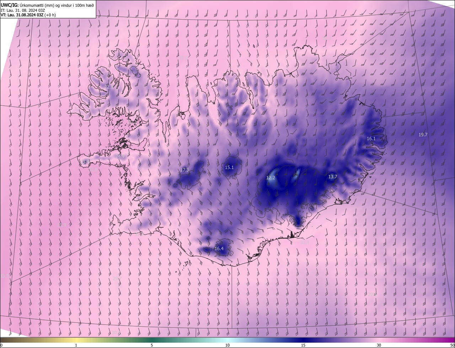Click the 16.4 value in South Iceland
The image size is (455, 348).
click(219, 248)
